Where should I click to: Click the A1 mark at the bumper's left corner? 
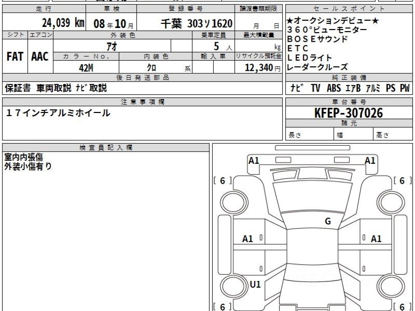[254, 160]
